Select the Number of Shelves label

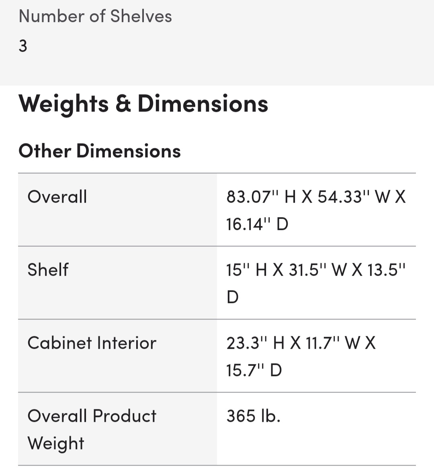[95, 16]
